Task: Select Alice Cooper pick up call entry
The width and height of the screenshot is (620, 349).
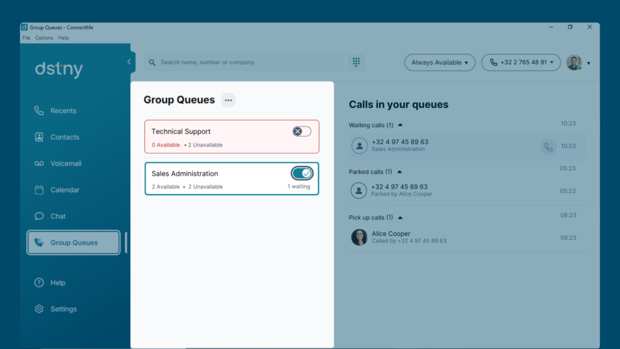Action: pos(467,238)
